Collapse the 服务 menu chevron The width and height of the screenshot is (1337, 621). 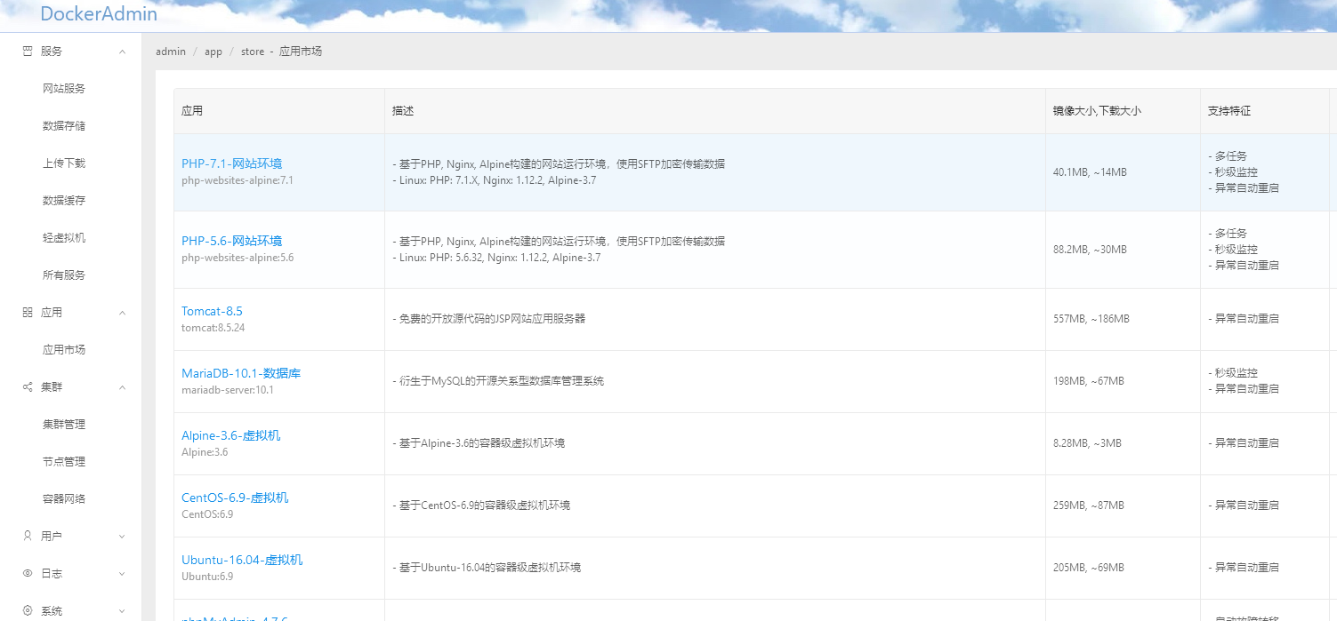pyautogui.click(x=122, y=52)
